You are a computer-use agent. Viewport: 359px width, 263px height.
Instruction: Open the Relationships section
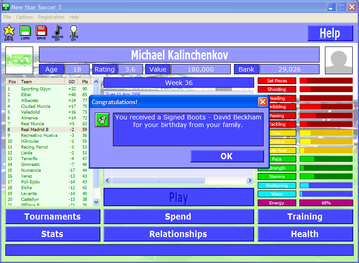178,234
